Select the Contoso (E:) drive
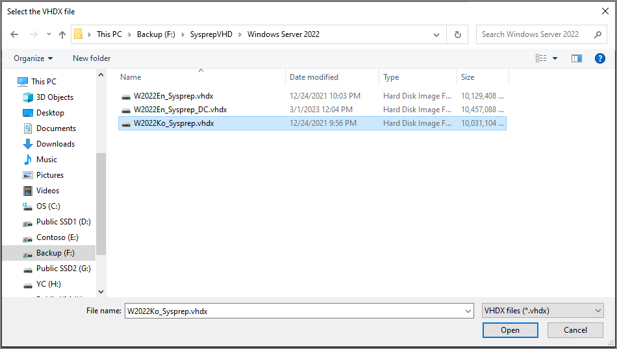This screenshot has width=617, height=349. point(57,237)
